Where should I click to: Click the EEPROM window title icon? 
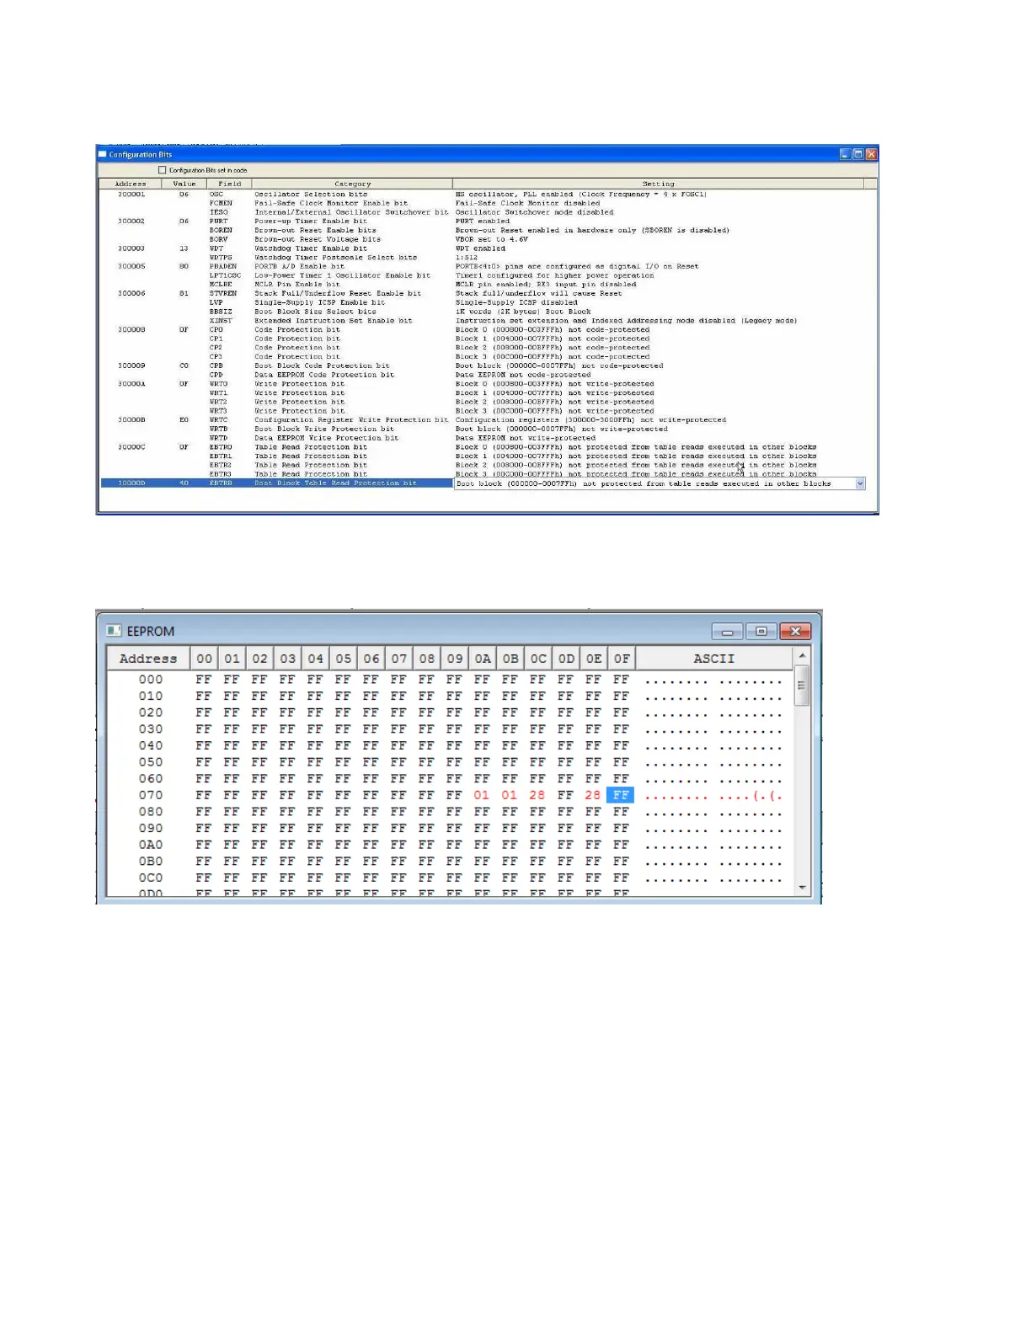tap(115, 631)
